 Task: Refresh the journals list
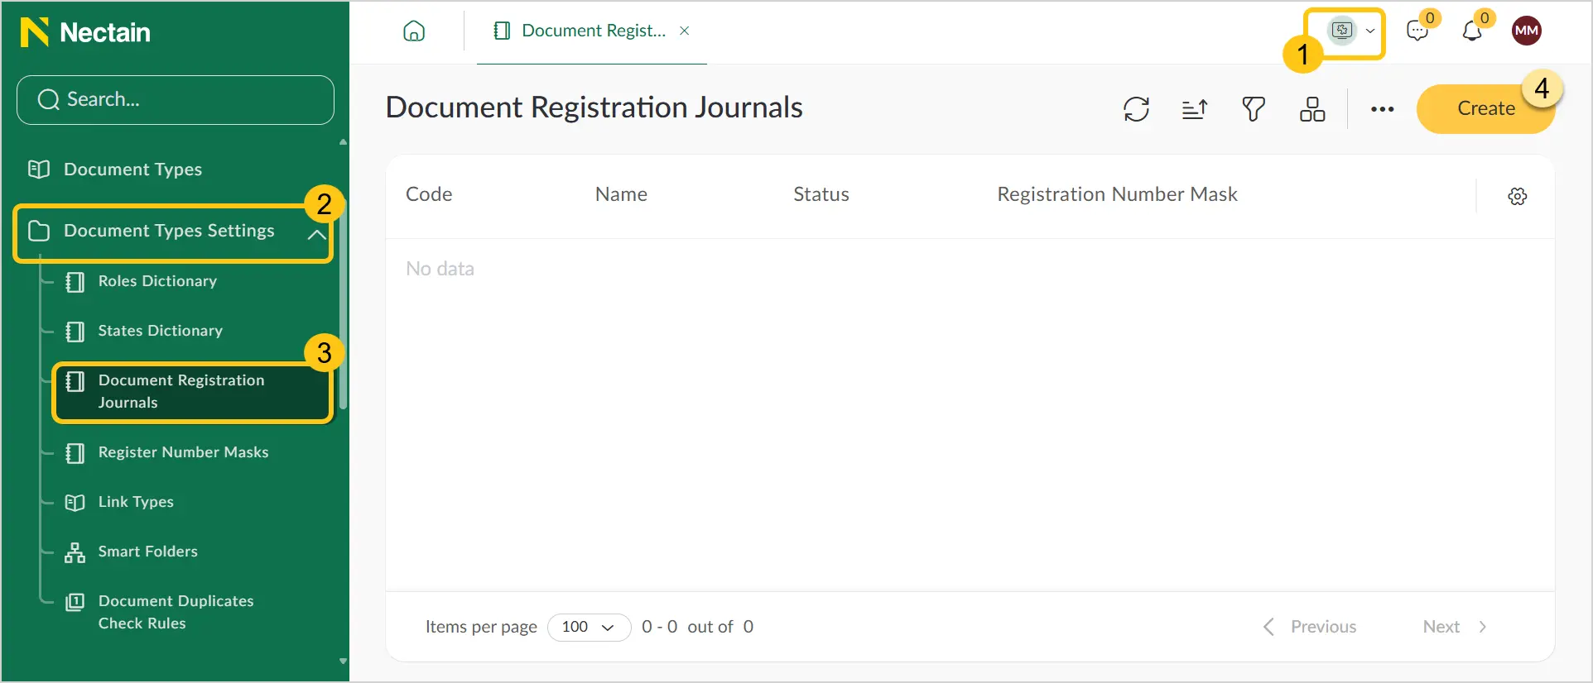(x=1137, y=109)
